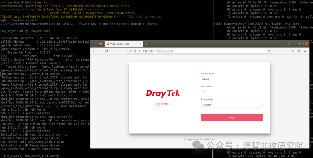Click 'eth1: flags=4099' line in right terminal
313x158 pixels.
coord(256,24)
